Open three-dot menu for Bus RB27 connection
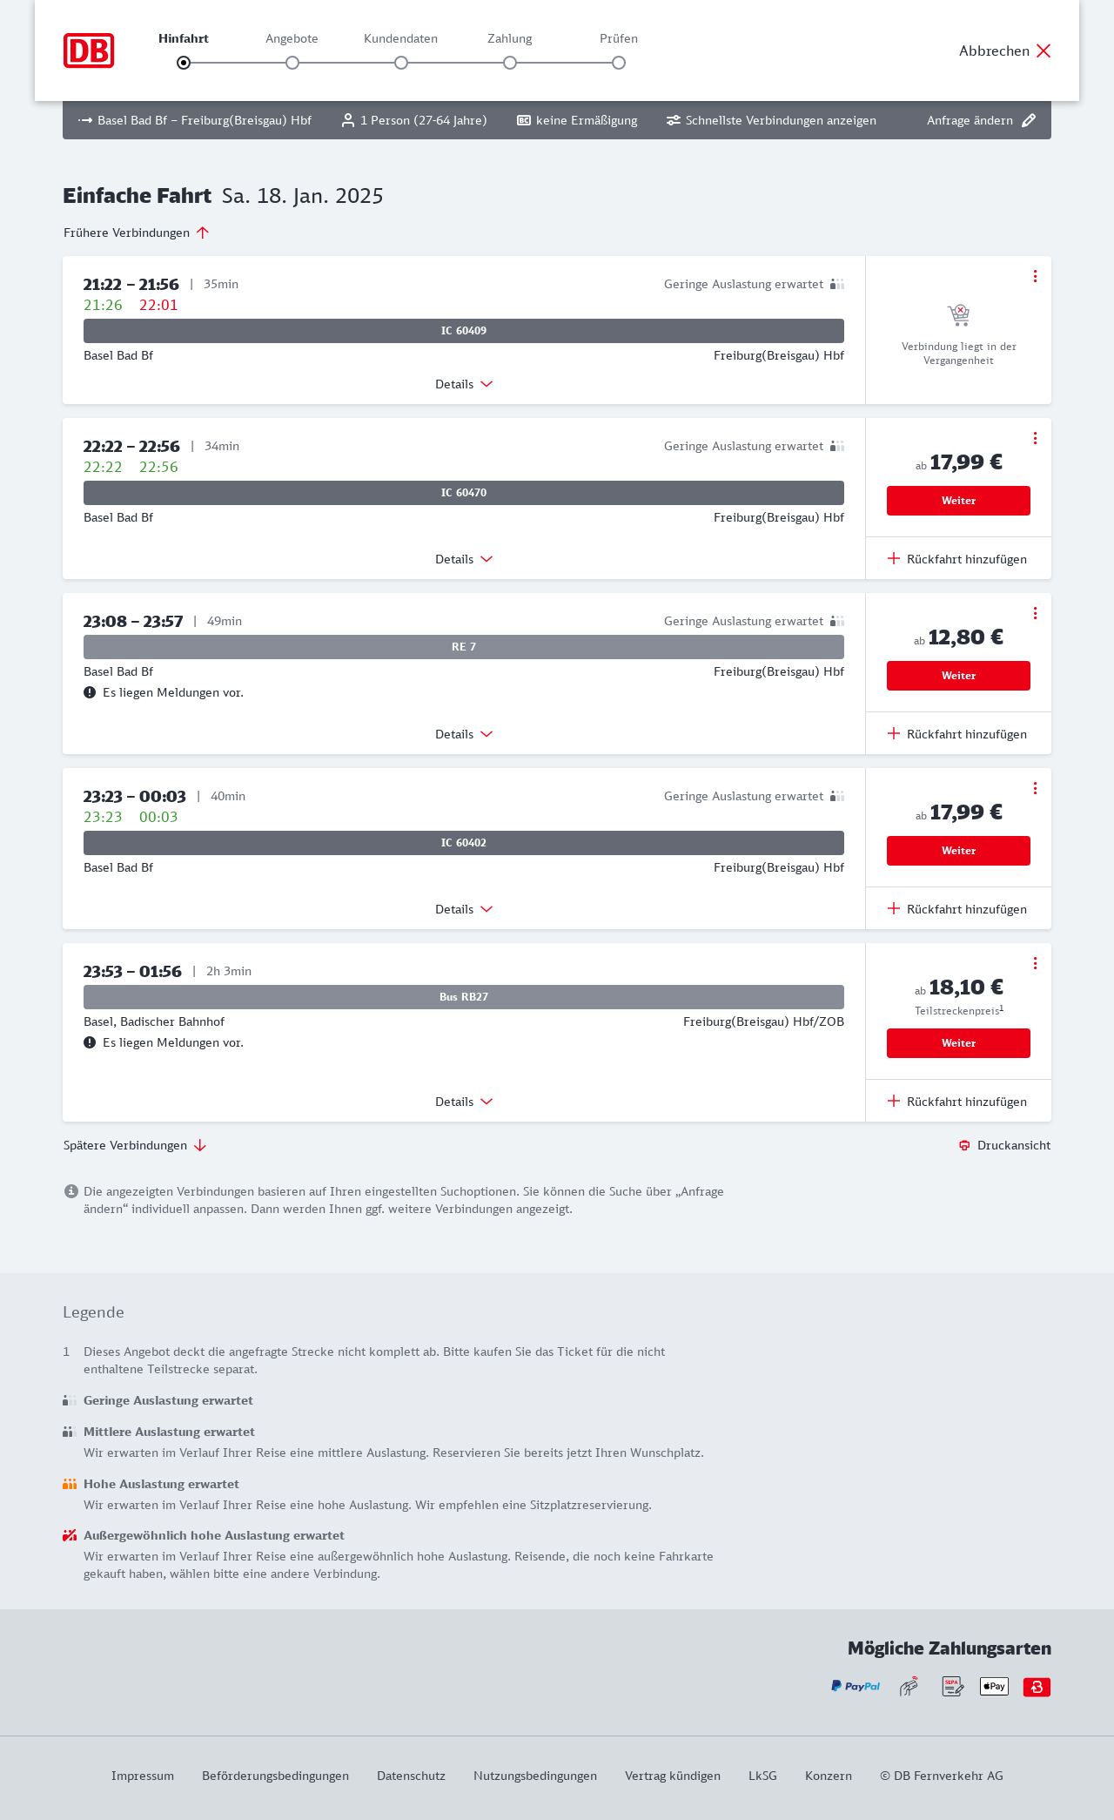The image size is (1114, 1820). click(x=1035, y=963)
